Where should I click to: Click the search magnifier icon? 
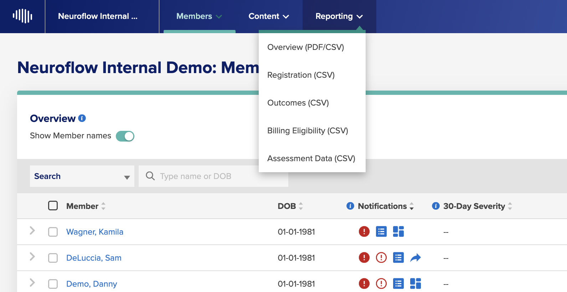click(x=150, y=176)
